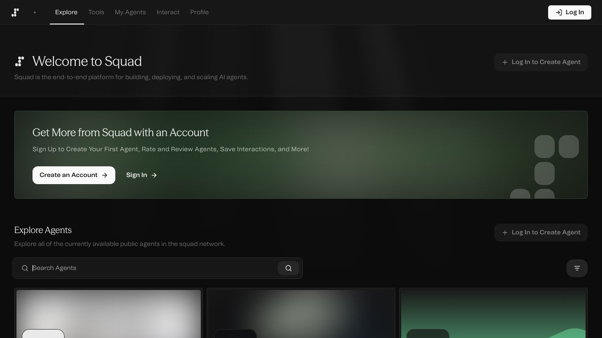Open the middle agent card with the dark thumbnail
The height and width of the screenshot is (338, 602).
click(301, 314)
